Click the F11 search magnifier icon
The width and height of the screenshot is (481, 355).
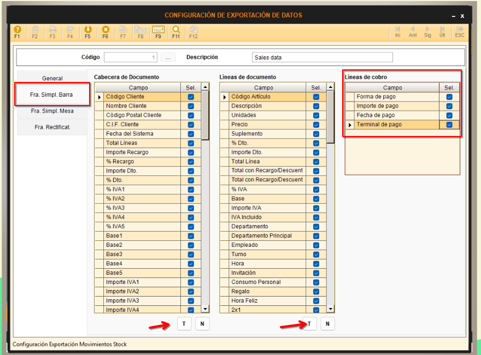[176, 29]
